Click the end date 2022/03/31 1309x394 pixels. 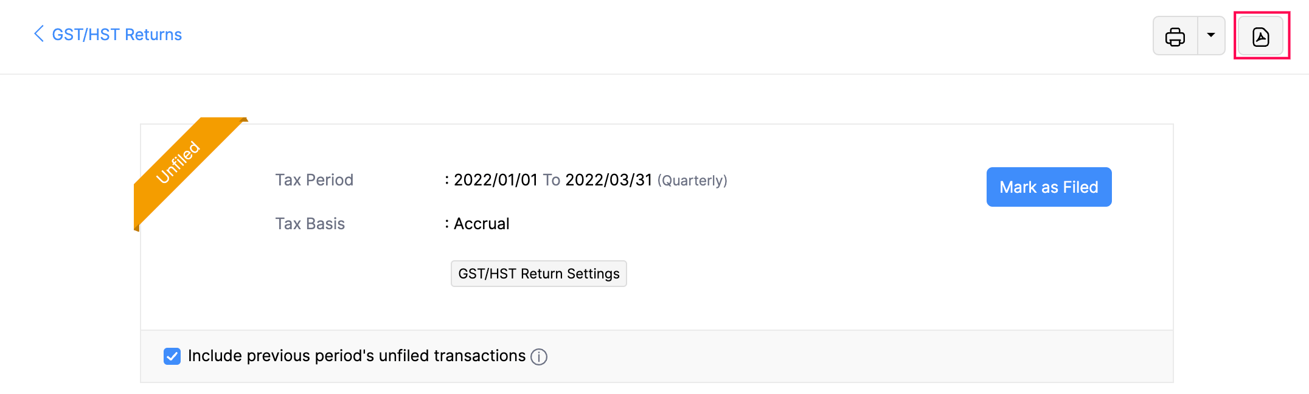[x=608, y=180]
